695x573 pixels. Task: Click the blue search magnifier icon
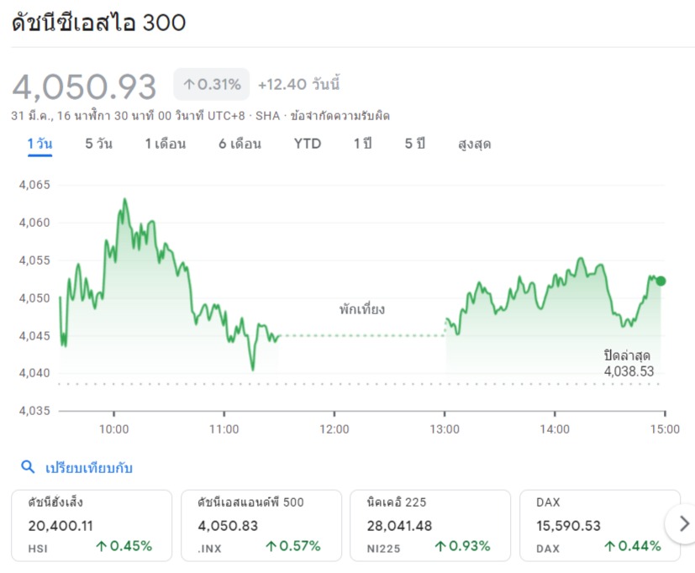pos(28,467)
